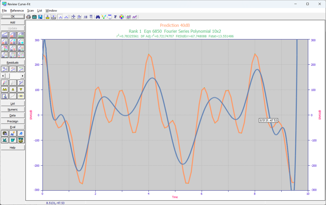Image resolution: width=326 pixels, height=205 pixels.
Task: Toggle the second peak-curve toolbar button
Action: point(66,17)
